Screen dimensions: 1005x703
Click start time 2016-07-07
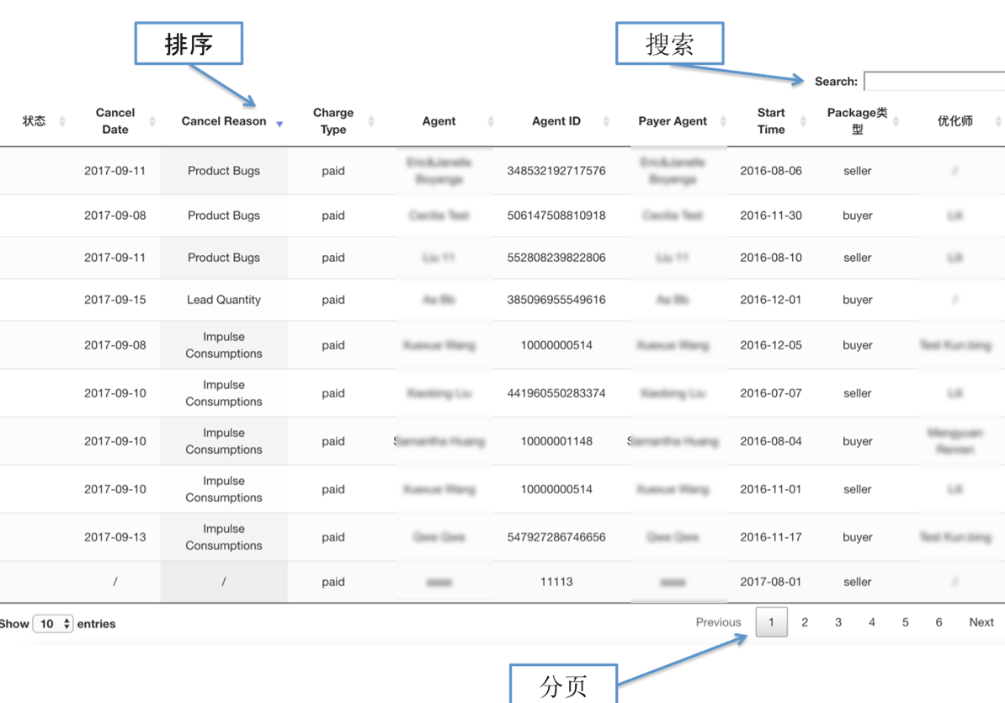771,393
